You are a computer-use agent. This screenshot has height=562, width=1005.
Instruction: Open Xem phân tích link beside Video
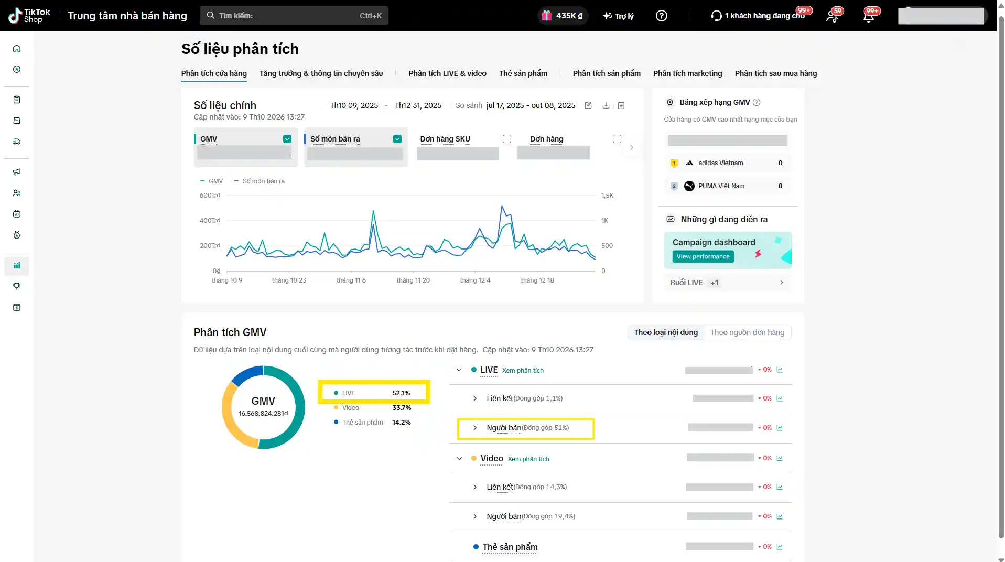pos(528,459)
